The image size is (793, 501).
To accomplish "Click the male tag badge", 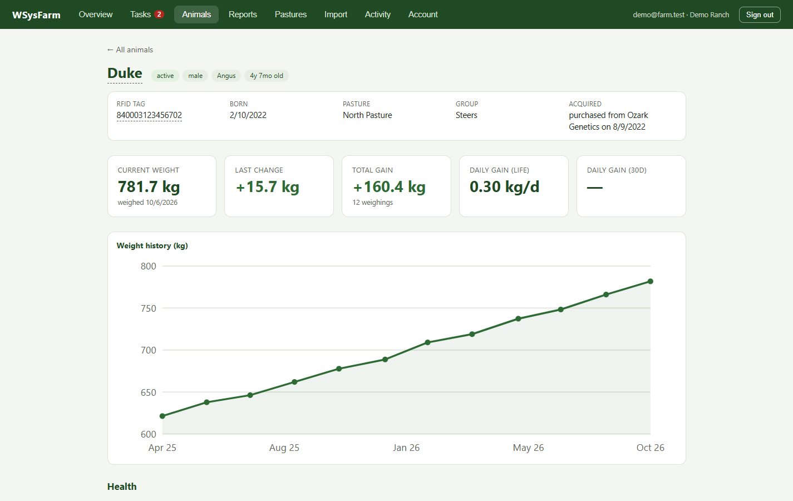I will pyautogui.click(x=195, y=76).
